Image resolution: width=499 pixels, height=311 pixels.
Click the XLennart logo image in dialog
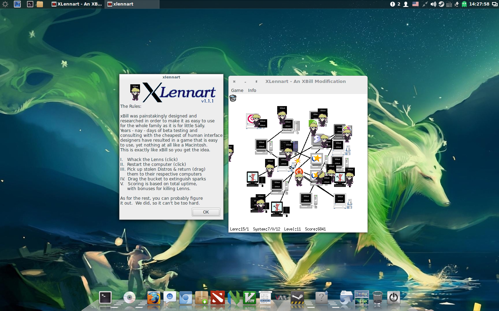pos(173,92)
